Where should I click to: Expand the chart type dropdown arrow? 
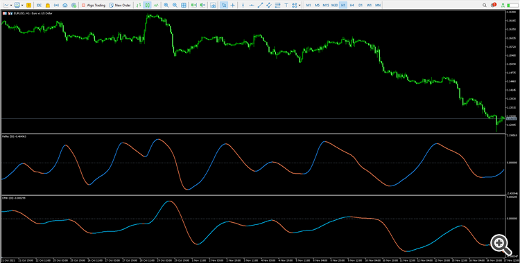click(x=11, y=6)
